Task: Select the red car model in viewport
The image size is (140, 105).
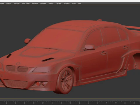Action: pos(70,56)
